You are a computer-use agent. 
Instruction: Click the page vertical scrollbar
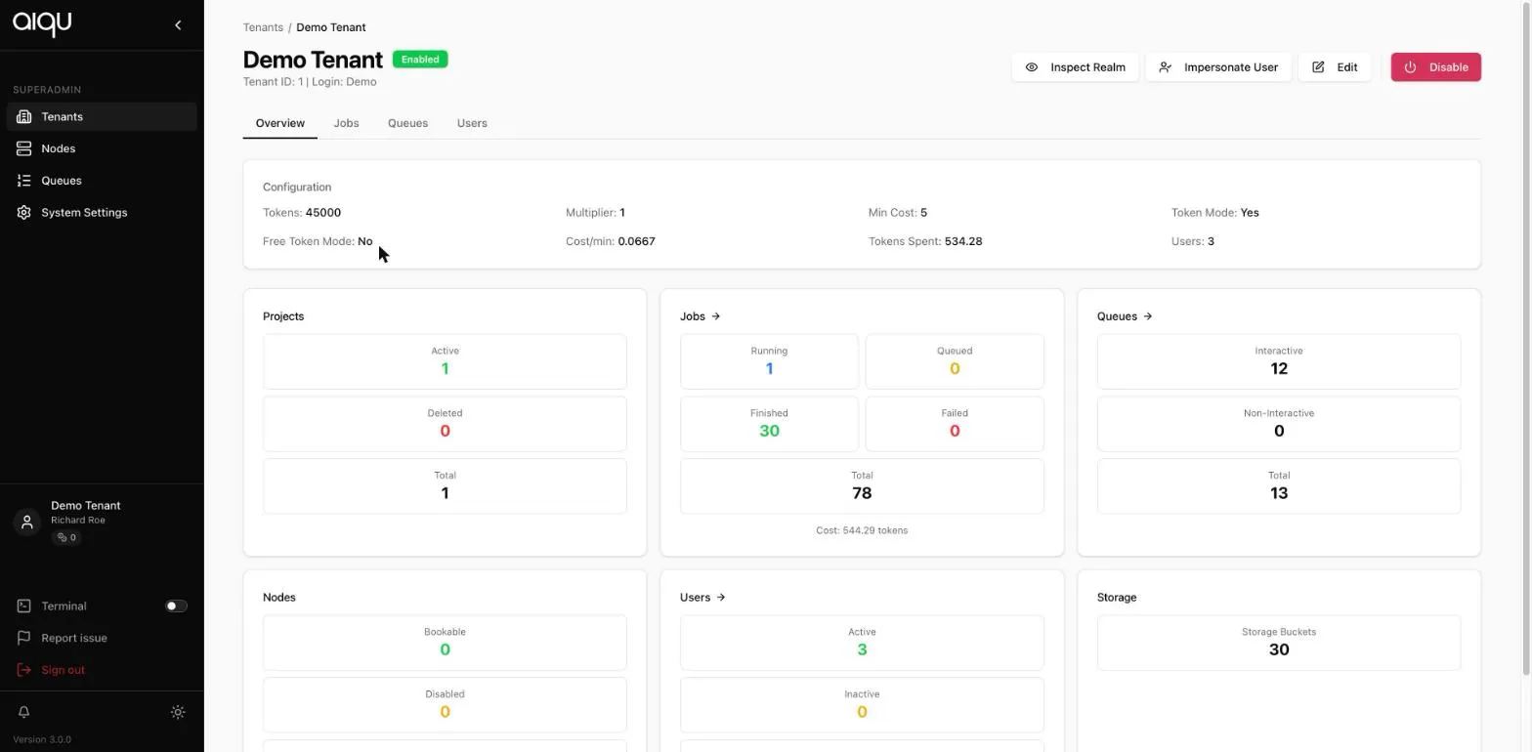(1526, 337)
